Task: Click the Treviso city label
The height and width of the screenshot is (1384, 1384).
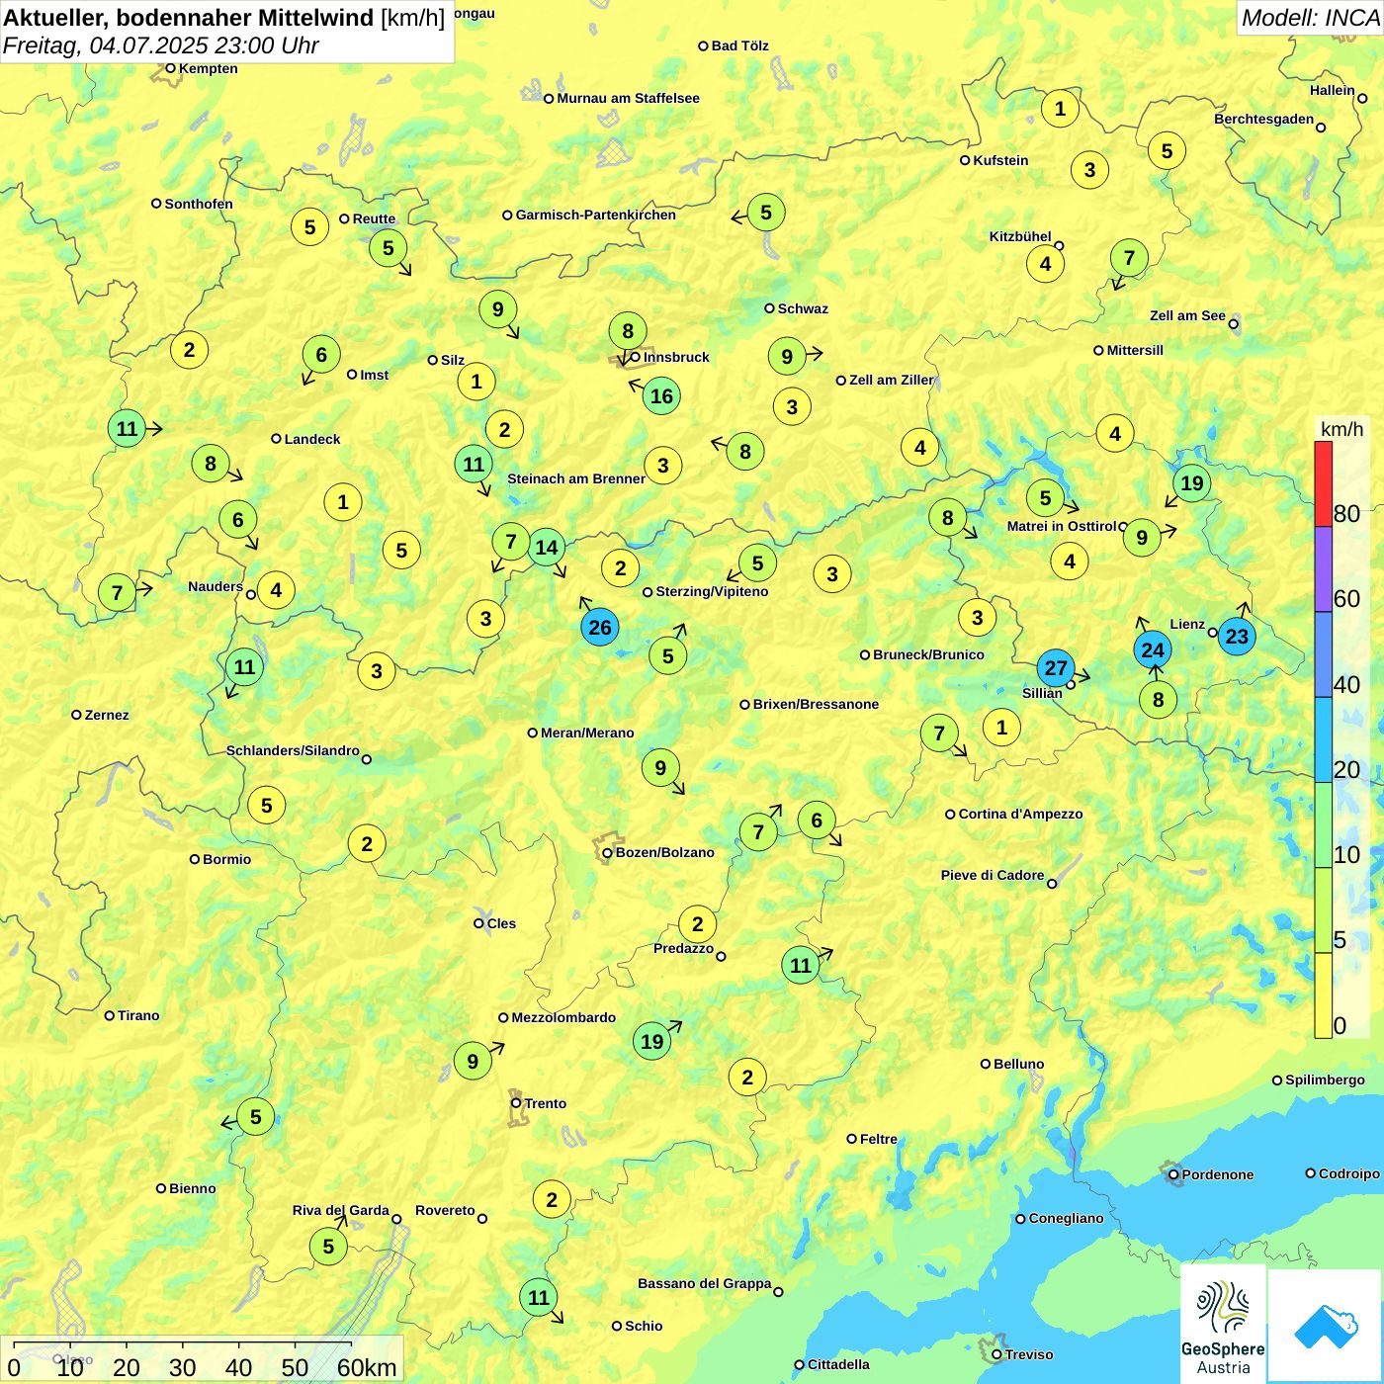Action: point(1029,1354)
